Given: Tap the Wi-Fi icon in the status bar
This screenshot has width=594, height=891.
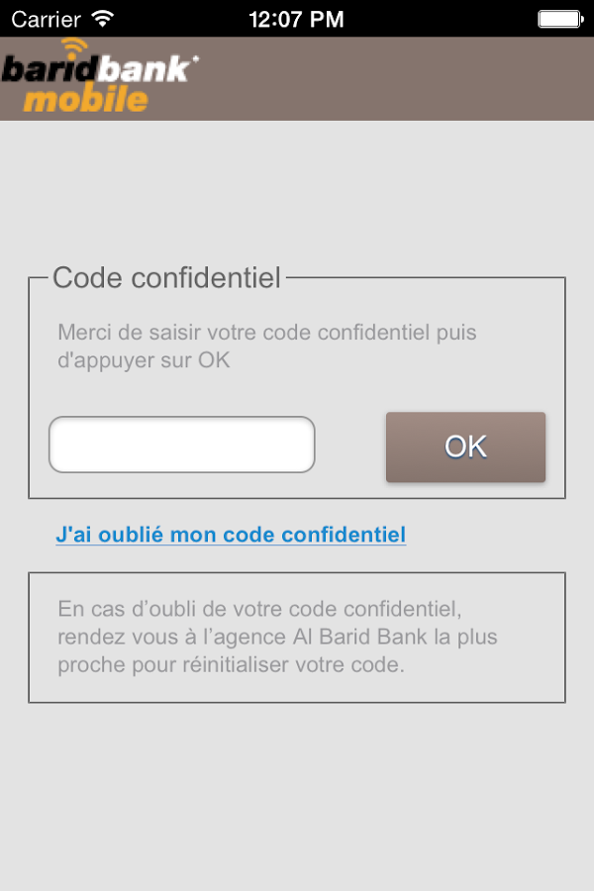Looking at the screenshot, I should [102, 18].
